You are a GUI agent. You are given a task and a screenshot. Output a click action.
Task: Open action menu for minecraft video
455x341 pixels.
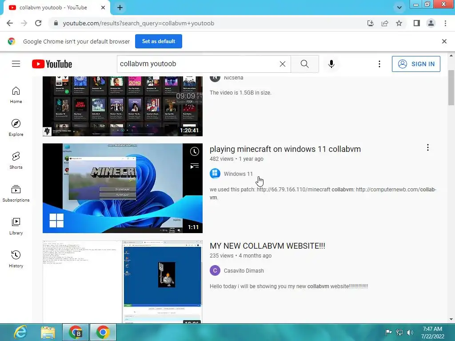(x=427, y=147)
